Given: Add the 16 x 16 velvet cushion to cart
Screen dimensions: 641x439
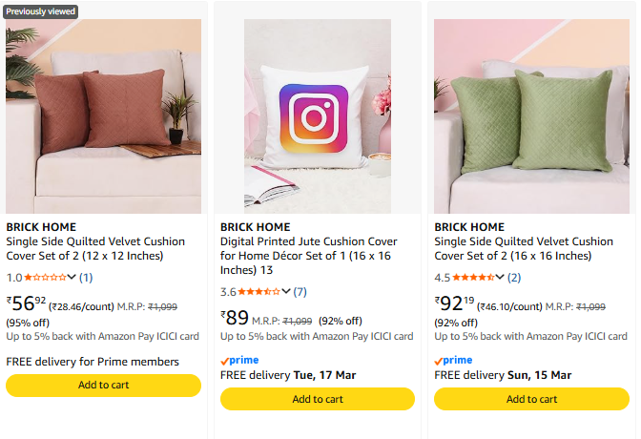Looking at the screenshot, I should tap(531, 399).
